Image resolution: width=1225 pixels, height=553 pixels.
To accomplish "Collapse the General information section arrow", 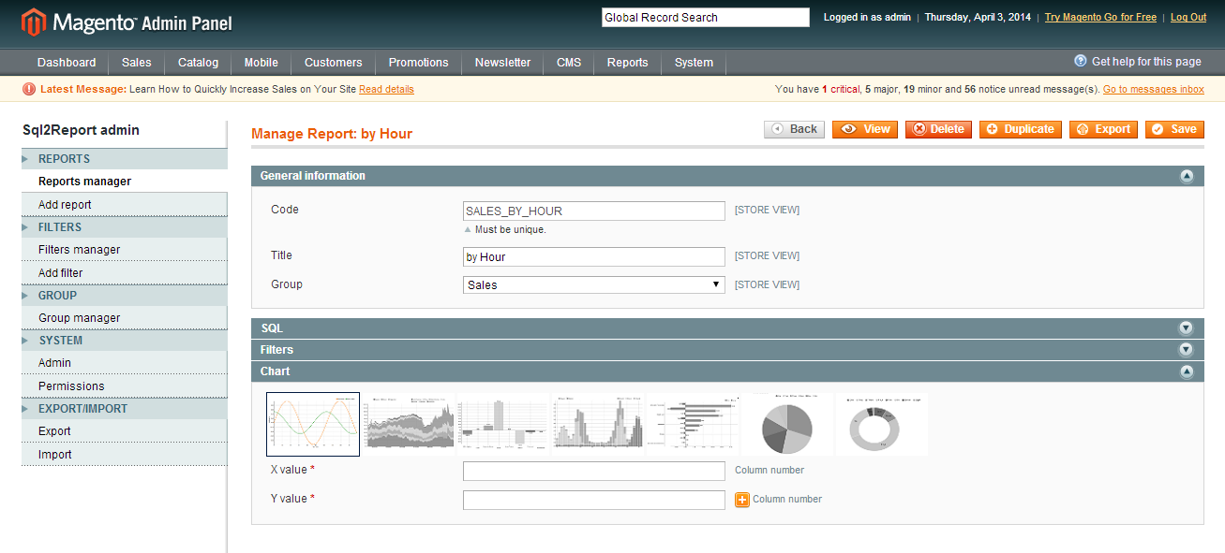I will [1187, 176].
